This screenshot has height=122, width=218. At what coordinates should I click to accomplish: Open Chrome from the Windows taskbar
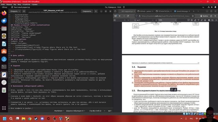pyautogui.click(x=30, y=119)
